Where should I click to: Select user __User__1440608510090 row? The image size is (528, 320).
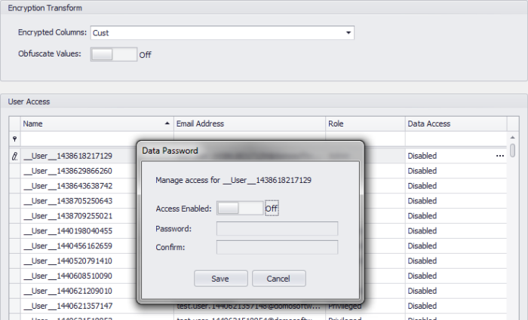coord(258,276)
